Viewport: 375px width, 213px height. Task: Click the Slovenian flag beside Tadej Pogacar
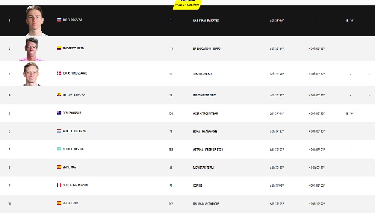coord(59,20)
